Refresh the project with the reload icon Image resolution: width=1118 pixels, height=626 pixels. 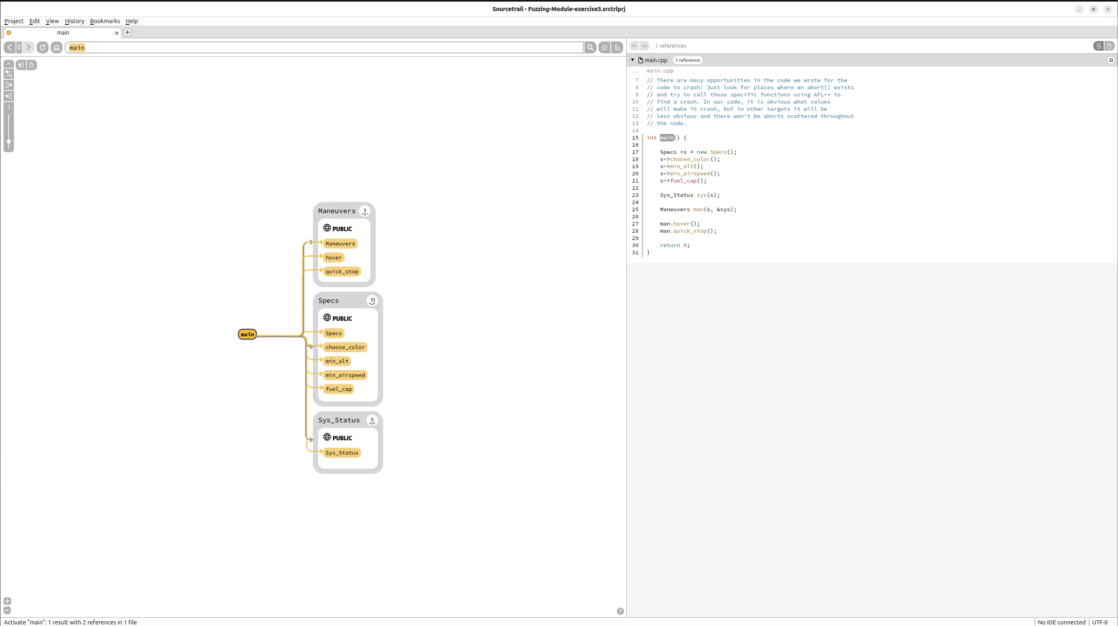(43, 47)
